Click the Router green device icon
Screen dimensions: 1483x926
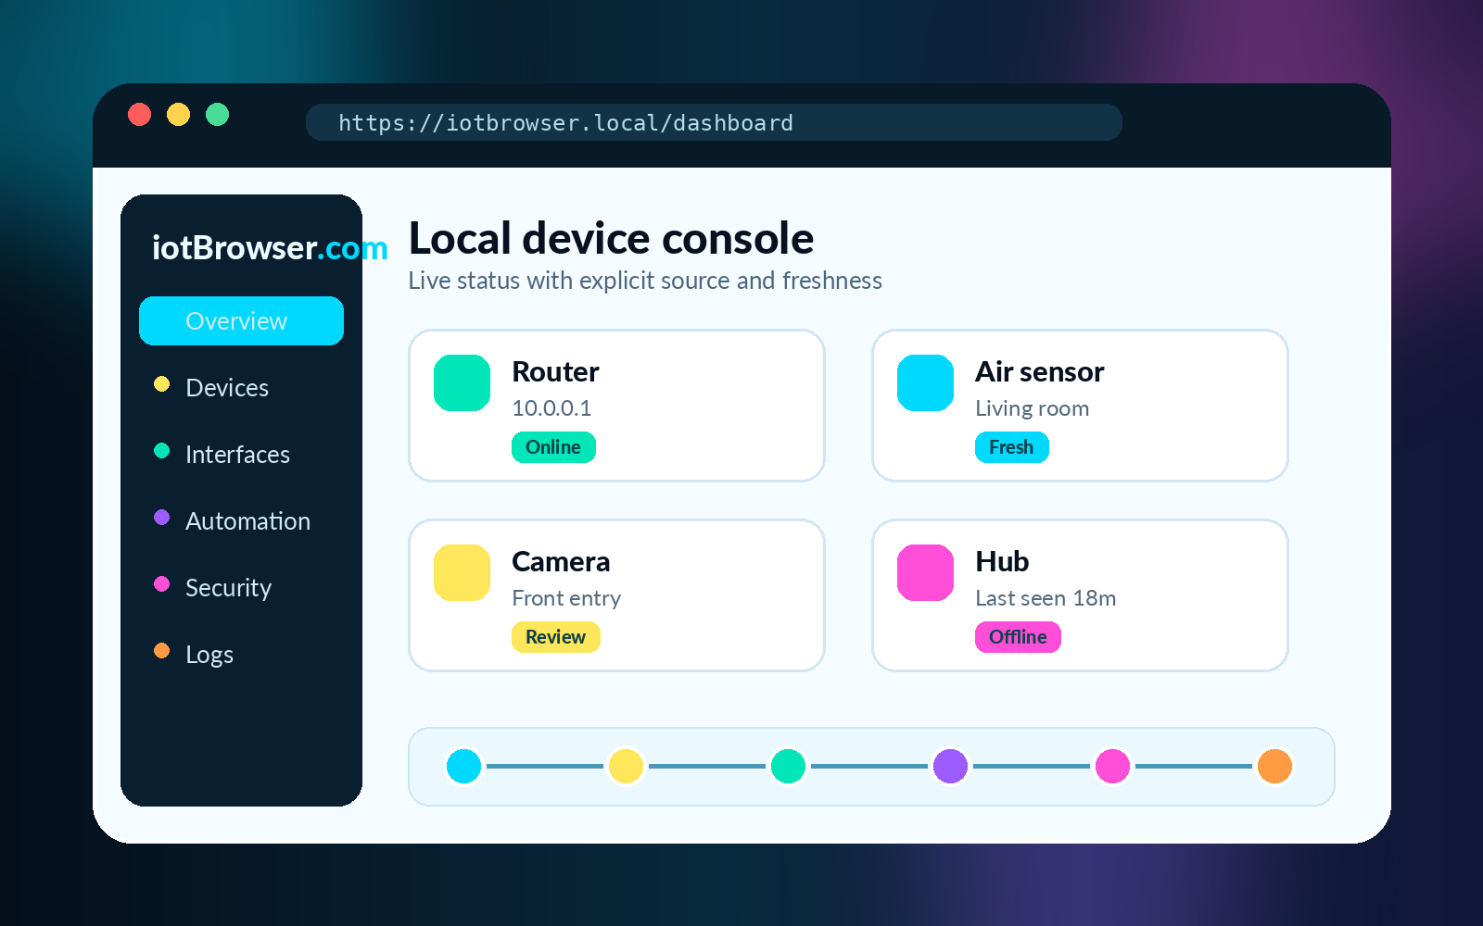(x=462, y=382)
